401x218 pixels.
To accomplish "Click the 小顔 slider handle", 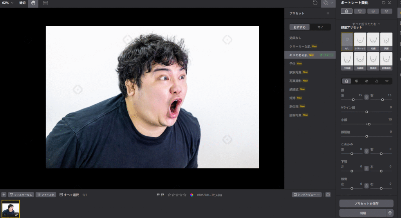I will [x=368, y=124].
